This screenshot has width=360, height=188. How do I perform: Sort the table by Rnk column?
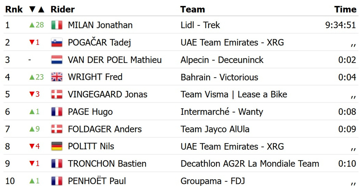click(14, 10)
